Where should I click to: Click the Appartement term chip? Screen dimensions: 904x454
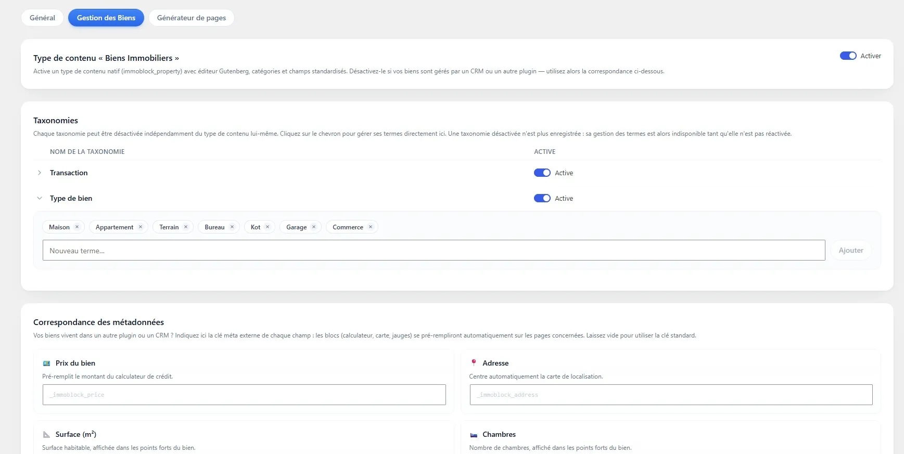tap(118, 227)
